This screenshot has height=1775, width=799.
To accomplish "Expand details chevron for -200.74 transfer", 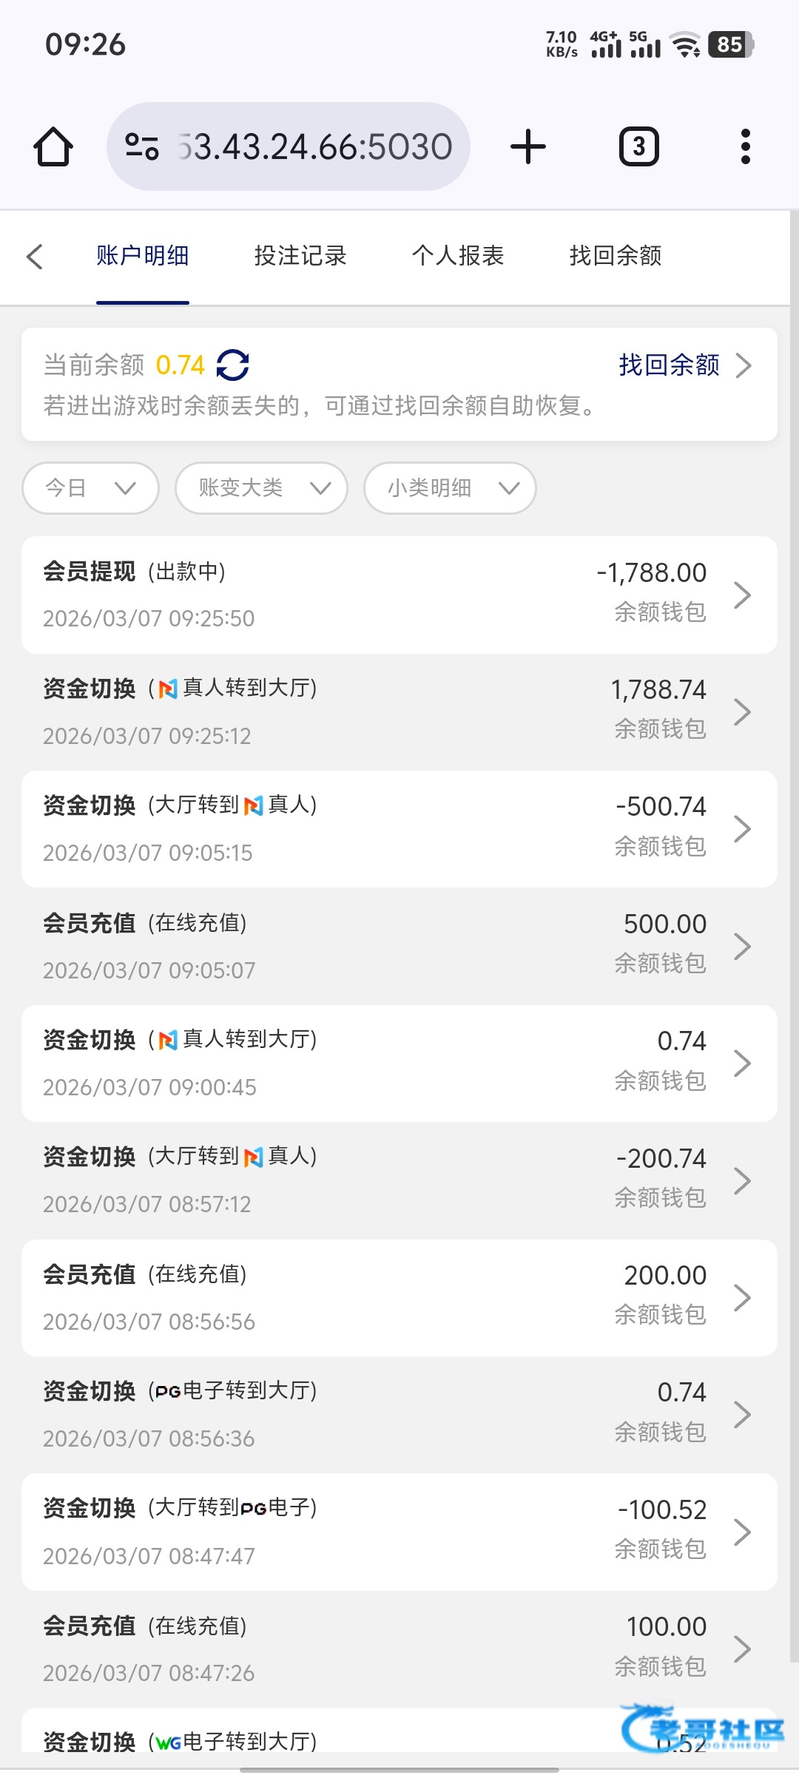I will point(742,1180).
